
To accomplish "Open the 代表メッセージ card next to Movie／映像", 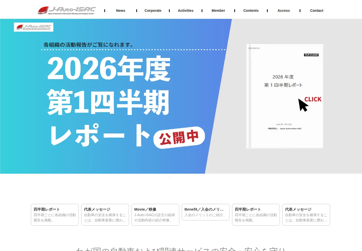I will 105,215.
